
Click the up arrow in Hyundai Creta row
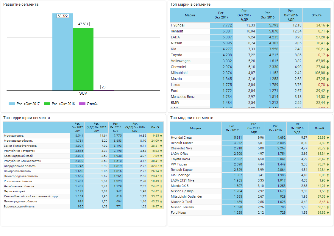pos(328,138)
